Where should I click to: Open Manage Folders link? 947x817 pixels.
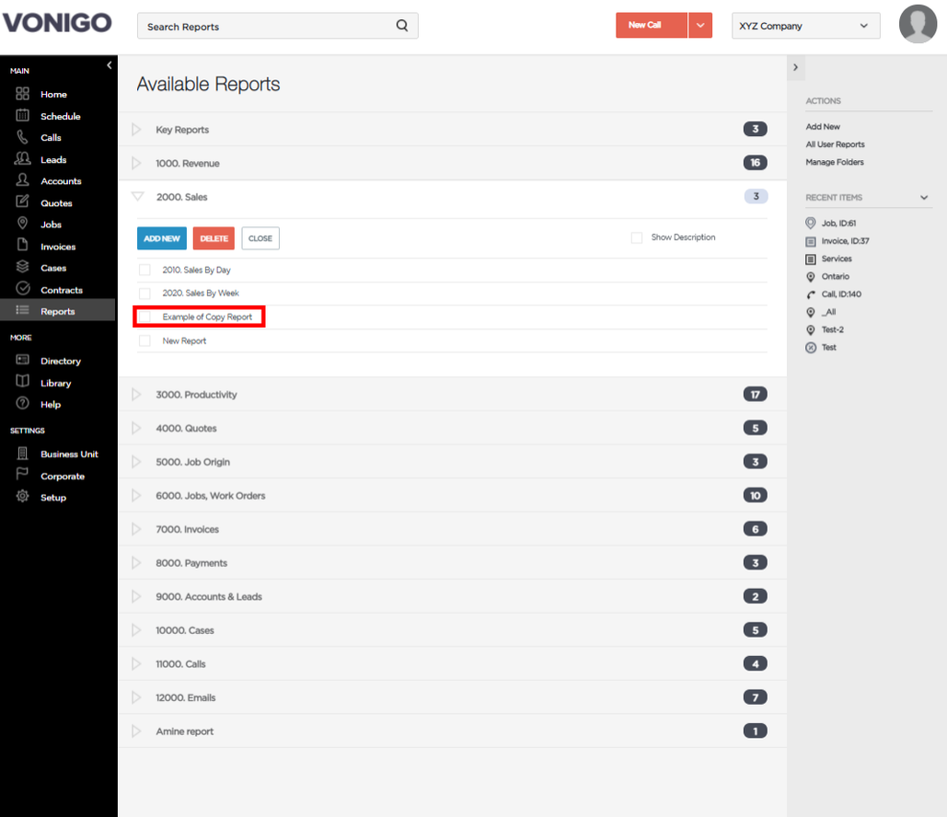[x=835, y=162]
